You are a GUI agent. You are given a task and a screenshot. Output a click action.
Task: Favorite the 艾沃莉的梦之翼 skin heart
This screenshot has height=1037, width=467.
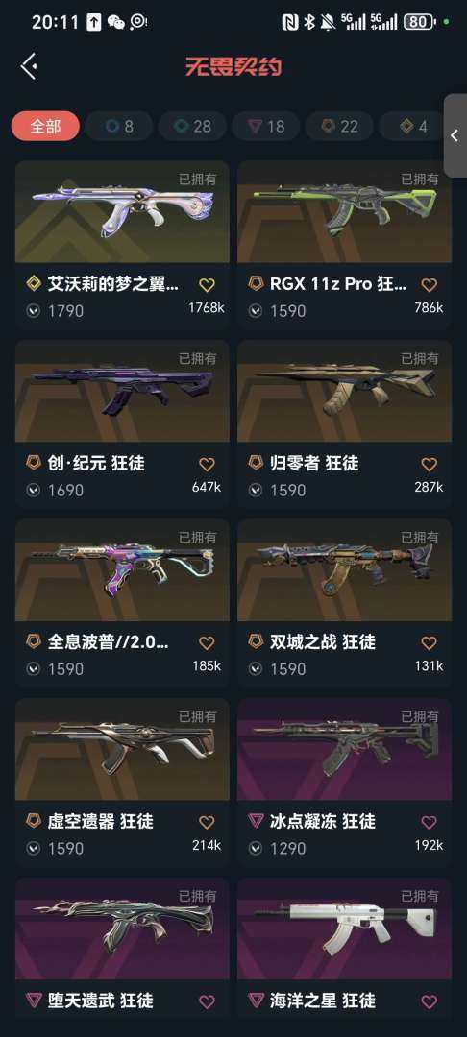pos(207,285)
